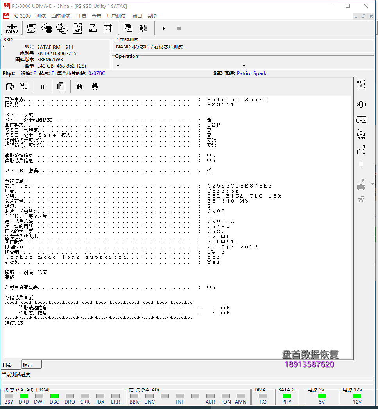Viewport: 378px width, 409px height.
Task: Click the hammer and wrench tools icon
Action: pyautogui.click(x=361, y=199)
